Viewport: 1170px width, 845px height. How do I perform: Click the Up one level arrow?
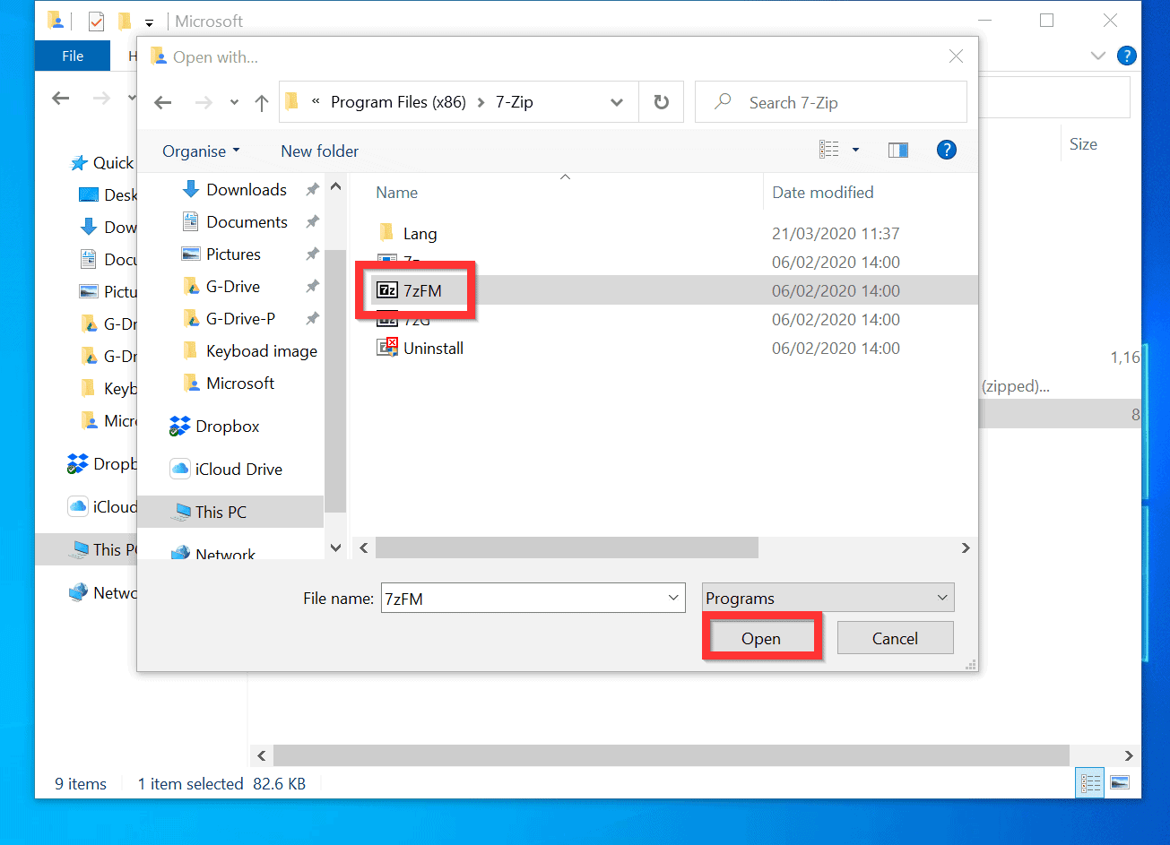[x=262, y=103]
